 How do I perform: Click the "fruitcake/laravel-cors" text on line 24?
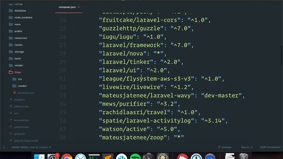140,20
